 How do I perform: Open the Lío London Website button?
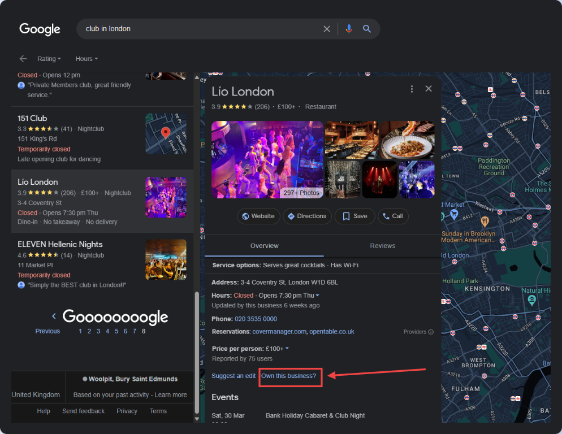coord(258,216)
